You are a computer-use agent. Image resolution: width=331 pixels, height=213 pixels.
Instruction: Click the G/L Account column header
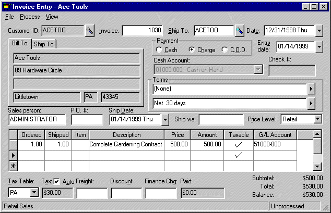tap(275, 135)
